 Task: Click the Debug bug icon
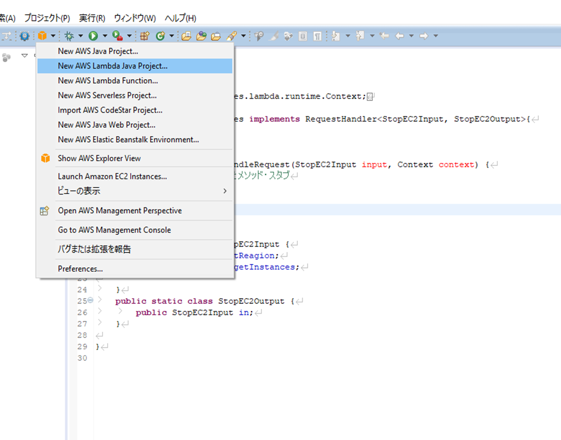69,36
